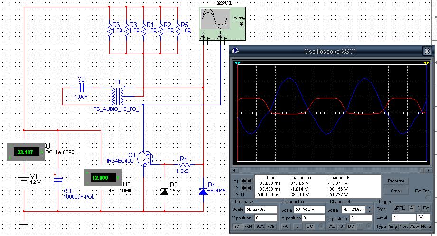Click the U1 ammeter display
The image size is (437, 236).
(26, 152)
